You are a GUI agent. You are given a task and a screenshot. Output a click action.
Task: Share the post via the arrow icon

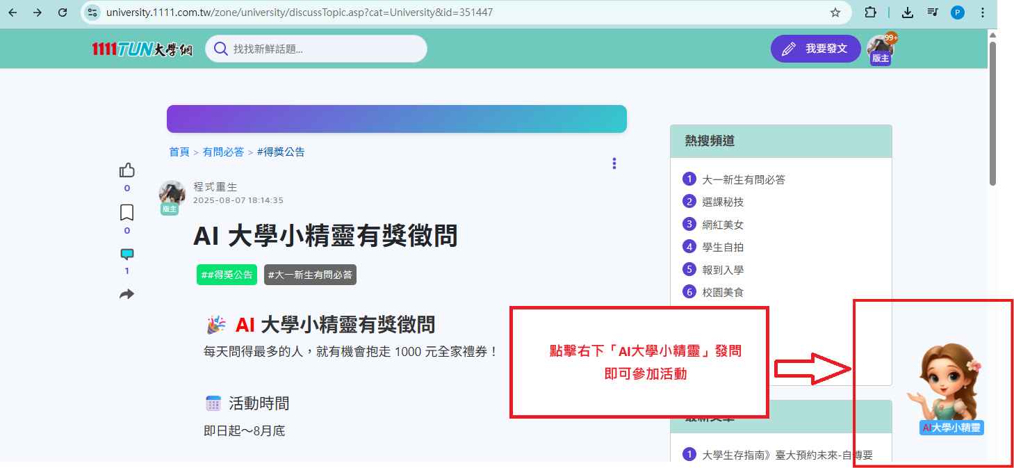tap(126, 294)
